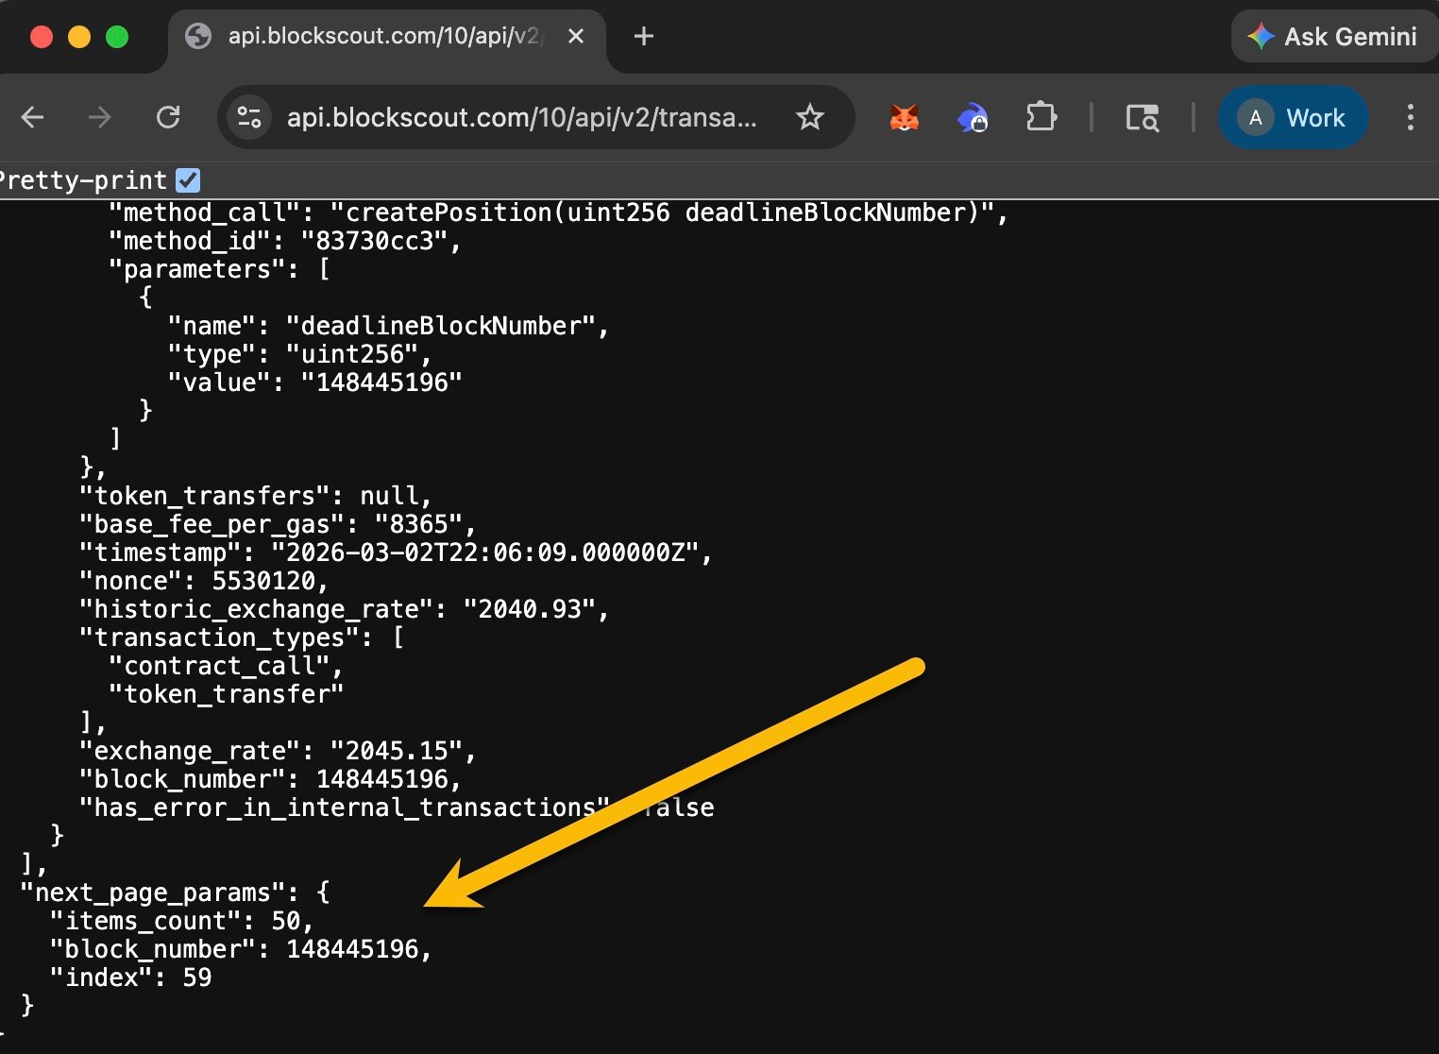The width and height of the screenshot is (1439, 1054).
Task: Click the forward navigation arrow
Action: [99, 117]
